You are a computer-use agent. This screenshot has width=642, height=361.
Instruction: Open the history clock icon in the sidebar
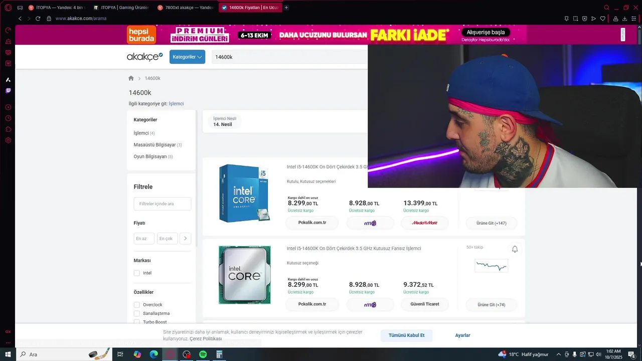tap(8, 118)
